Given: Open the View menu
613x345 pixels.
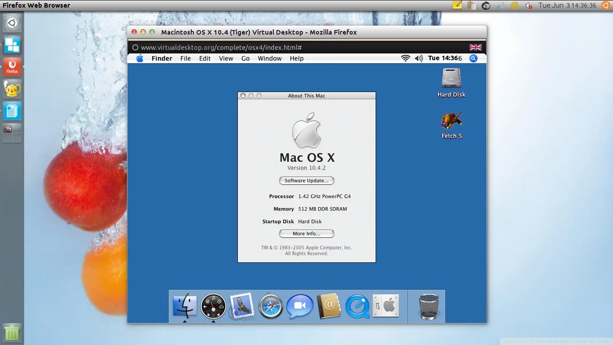Looking at the screenshot, I should (x=226, y=58).
